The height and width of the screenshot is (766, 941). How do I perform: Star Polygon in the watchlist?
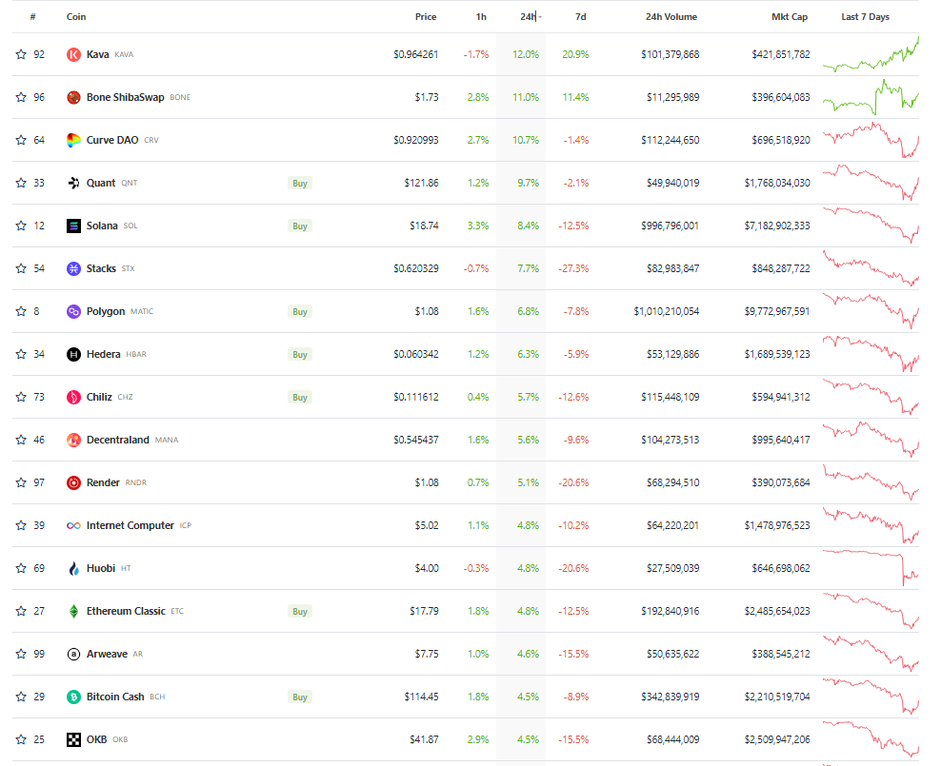(x=21, y=312)
